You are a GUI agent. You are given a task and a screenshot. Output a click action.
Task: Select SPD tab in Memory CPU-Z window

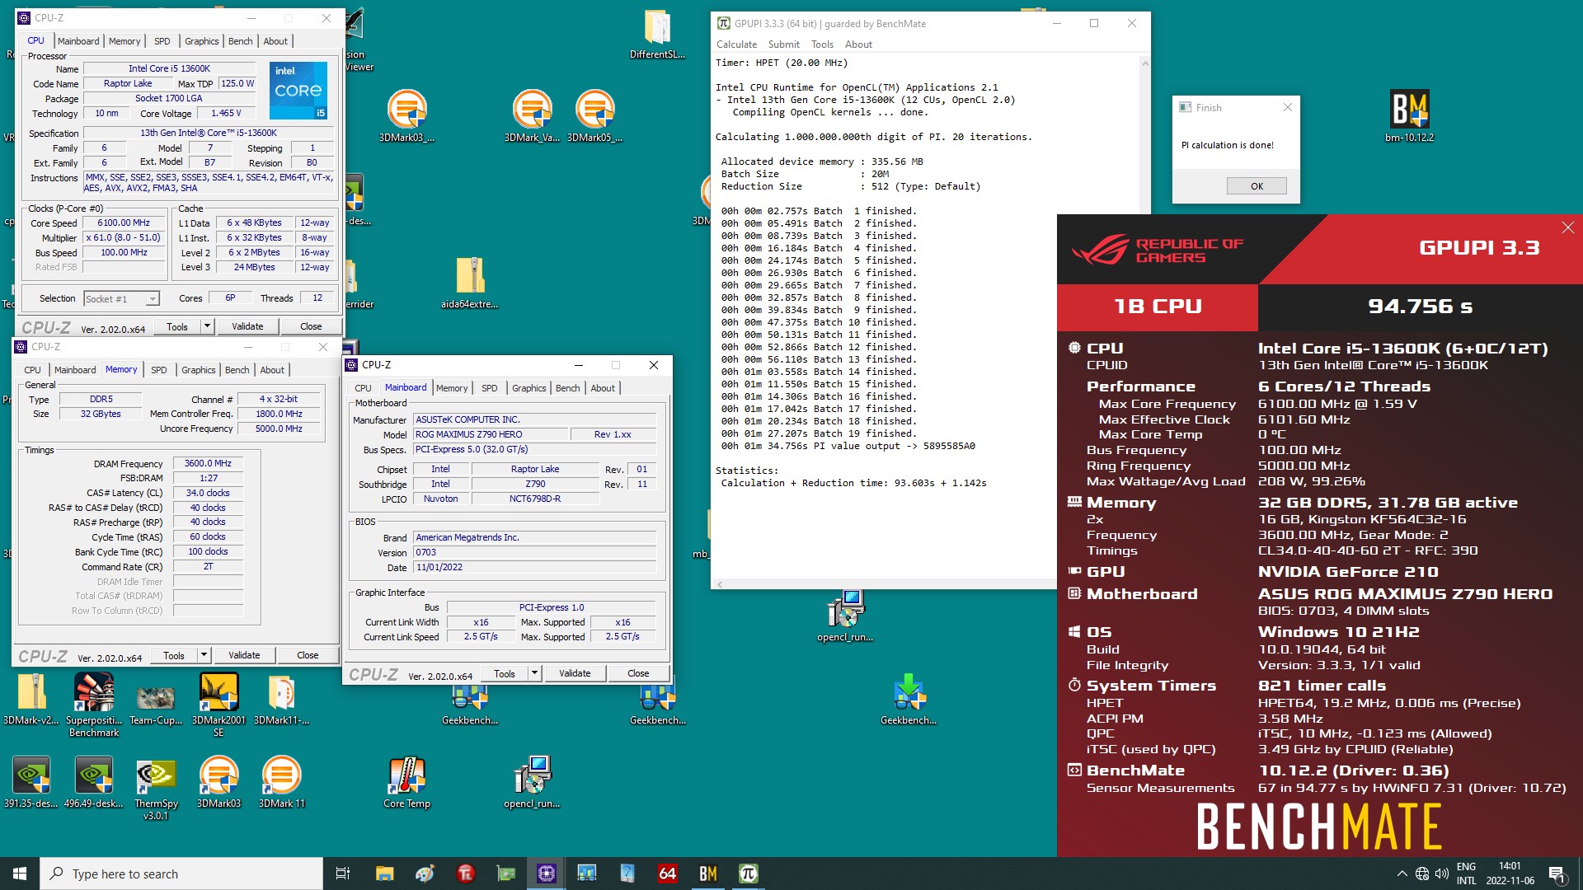coord(159,370)
